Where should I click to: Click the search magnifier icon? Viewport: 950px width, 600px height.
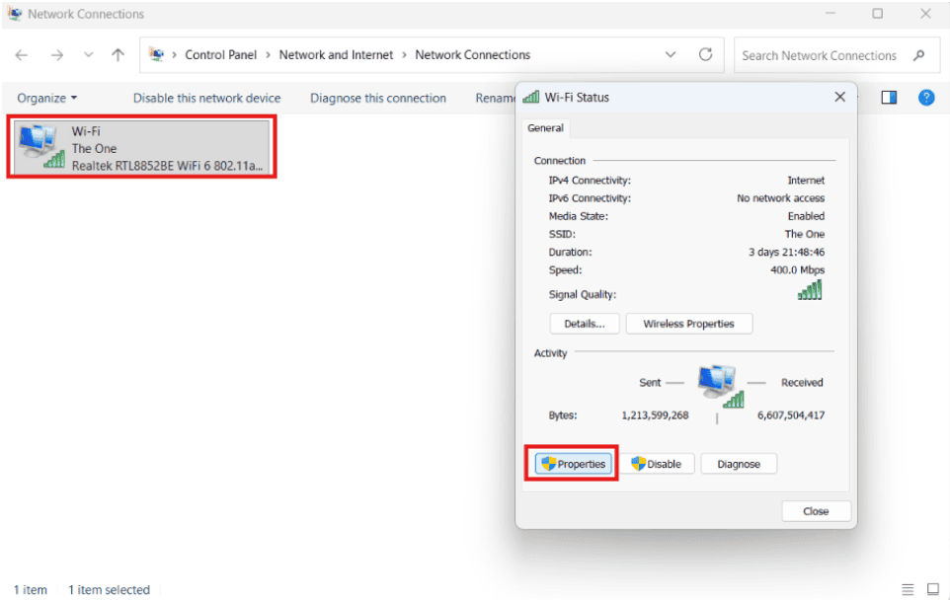click(919, 55)
